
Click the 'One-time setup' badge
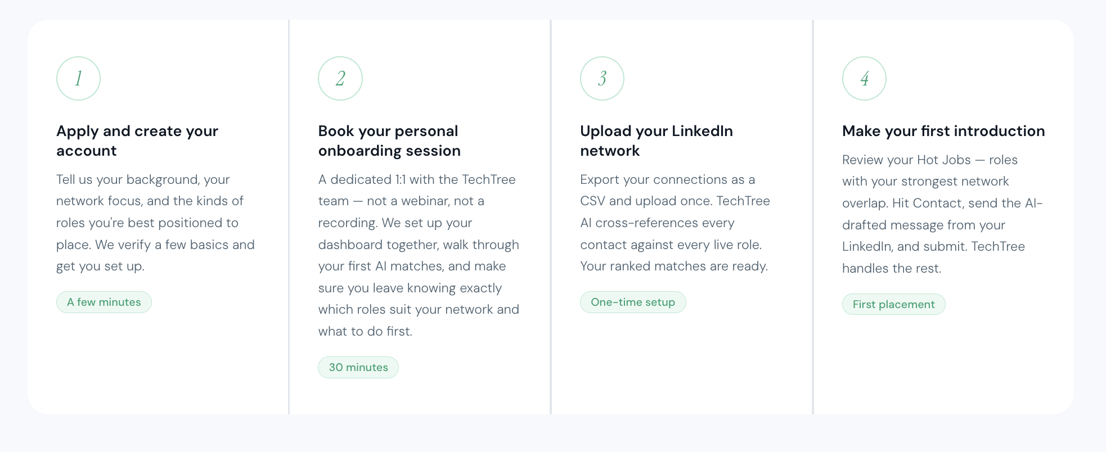pyautogui.click(x=633, y=302)
